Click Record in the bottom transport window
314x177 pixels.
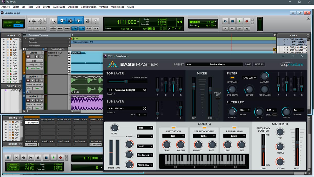tap(60, 158)
